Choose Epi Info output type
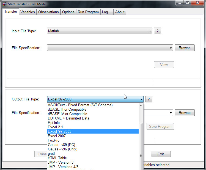Viewport: 206px width, 170px height. tap(93, 123)
